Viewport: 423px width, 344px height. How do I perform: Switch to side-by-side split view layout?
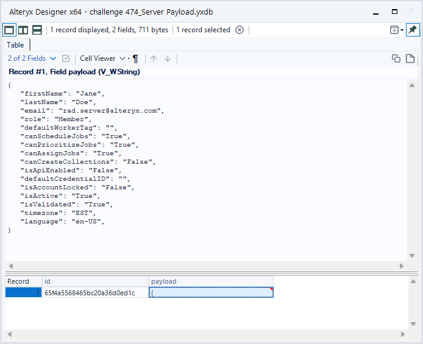pyautogui.click(x=23, y=30)
